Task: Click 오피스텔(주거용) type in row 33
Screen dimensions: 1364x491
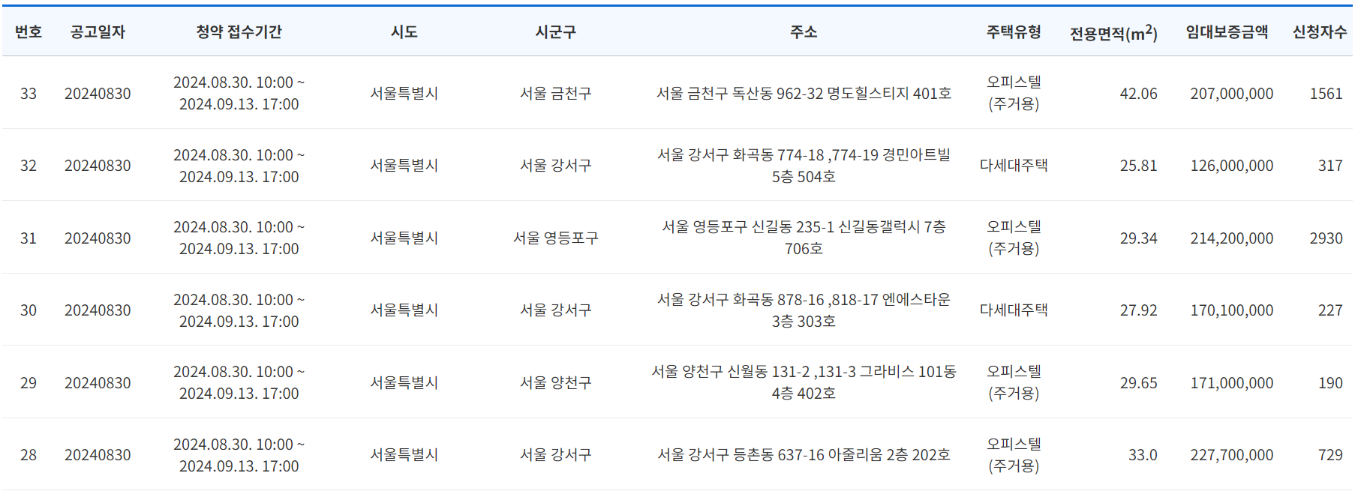Action: pos(1014,93)
